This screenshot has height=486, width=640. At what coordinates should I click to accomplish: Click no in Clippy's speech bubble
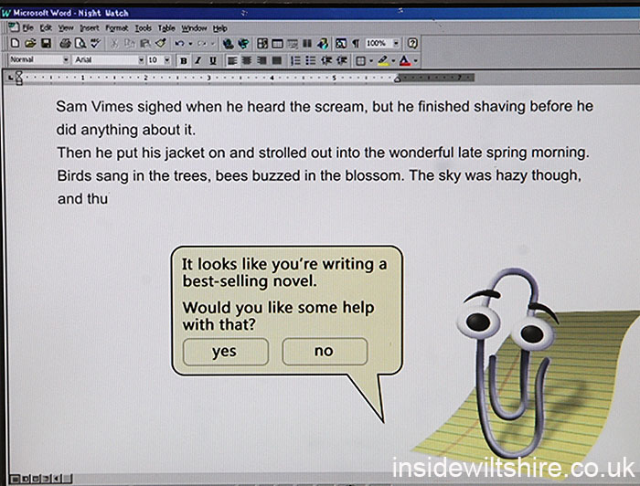324,352
